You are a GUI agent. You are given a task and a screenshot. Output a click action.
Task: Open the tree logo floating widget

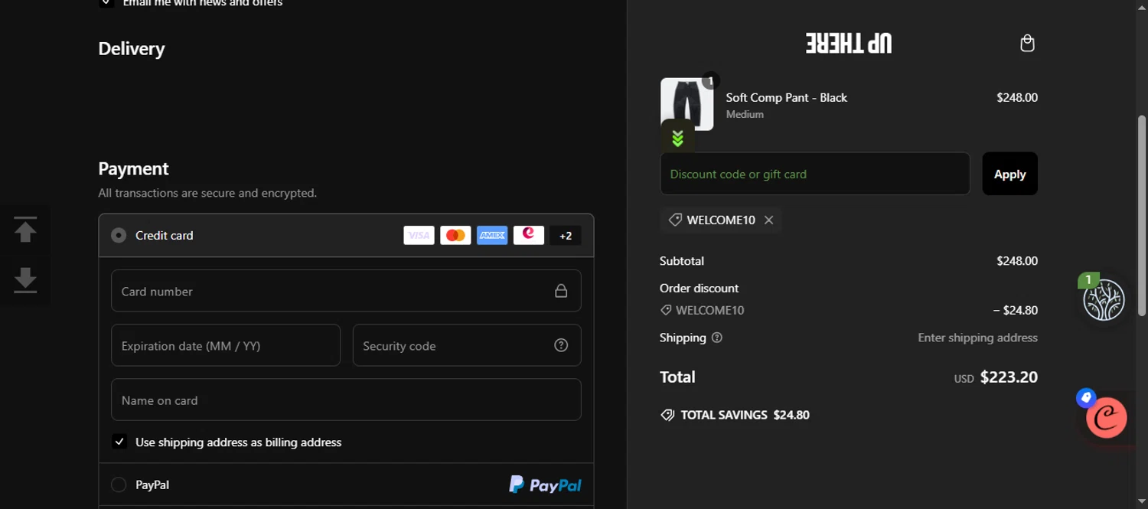[x=1104, y=299]
